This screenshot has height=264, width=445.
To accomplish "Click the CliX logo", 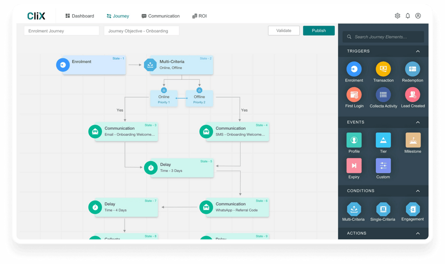I will [36, 16].
